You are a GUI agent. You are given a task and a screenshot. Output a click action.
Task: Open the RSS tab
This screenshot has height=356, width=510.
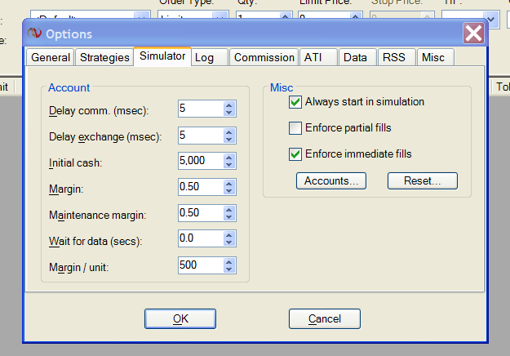click(397, 58)
